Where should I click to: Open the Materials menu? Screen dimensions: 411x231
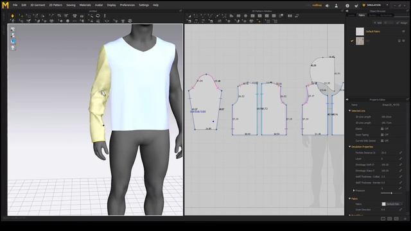pyautogui.click(x=85, y=5)
